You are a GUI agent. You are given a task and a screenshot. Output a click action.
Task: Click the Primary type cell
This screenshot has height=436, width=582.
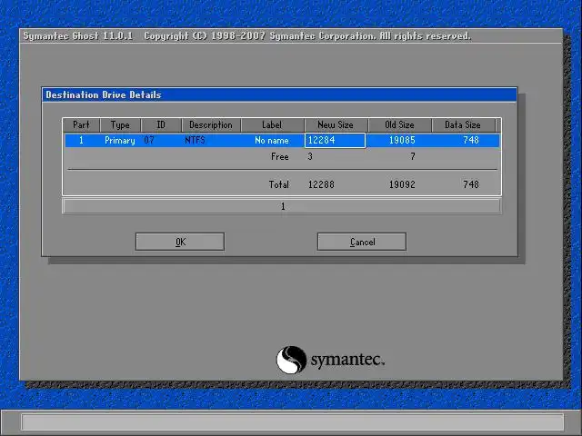click(120, 141)
